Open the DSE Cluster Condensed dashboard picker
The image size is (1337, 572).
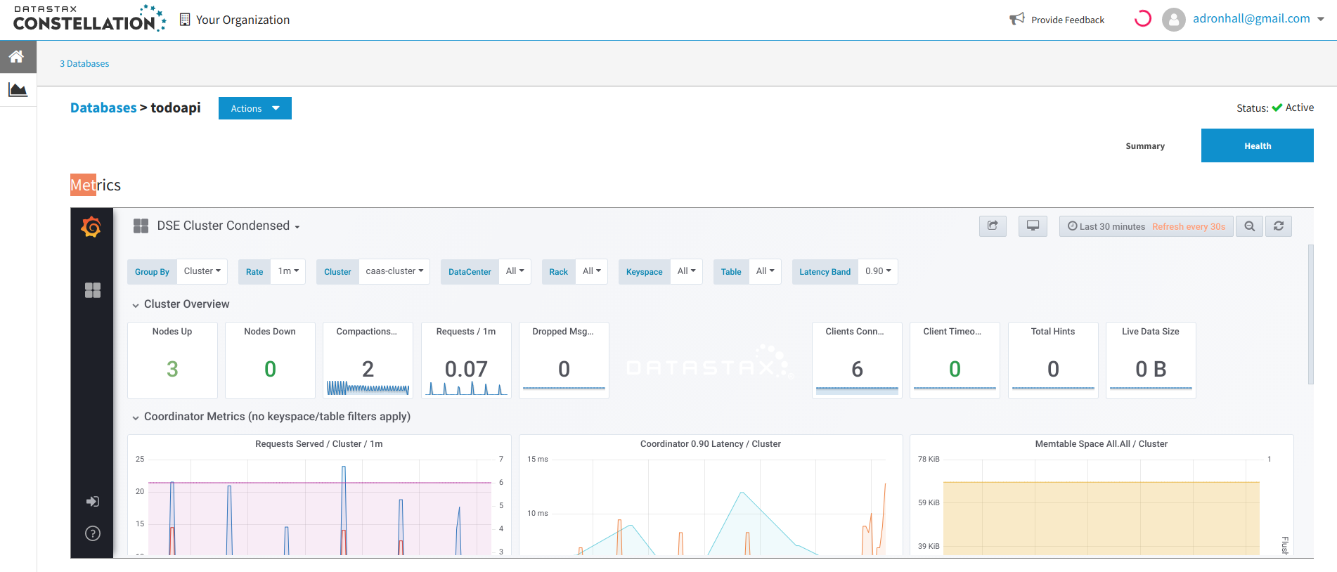coord(228,226)
